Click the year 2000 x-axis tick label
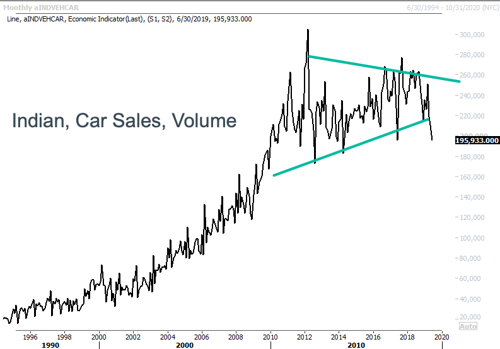The width and height of the screenshot is (500, 349). point(98,337)
